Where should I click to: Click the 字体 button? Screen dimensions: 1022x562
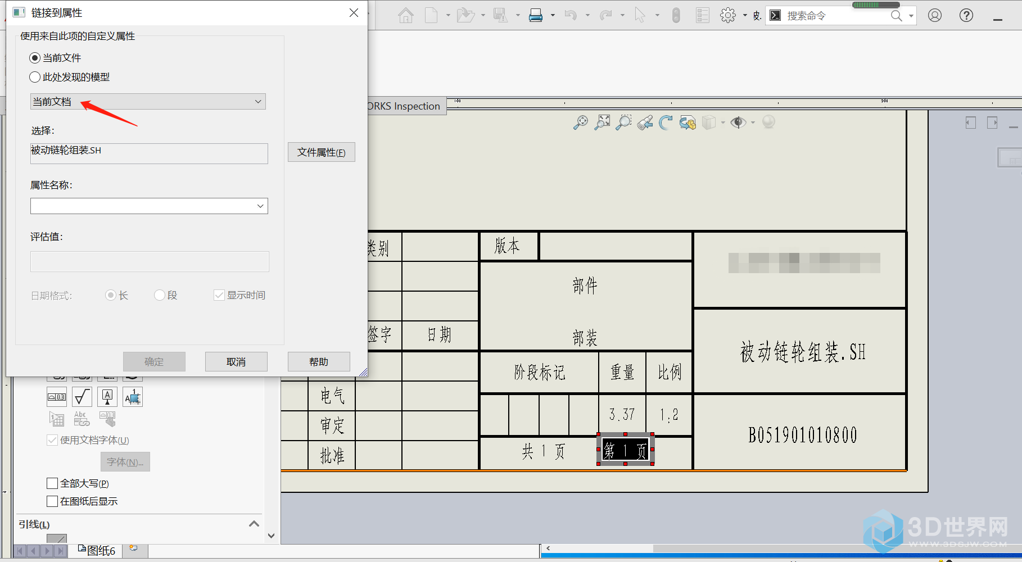coord(125,462)
